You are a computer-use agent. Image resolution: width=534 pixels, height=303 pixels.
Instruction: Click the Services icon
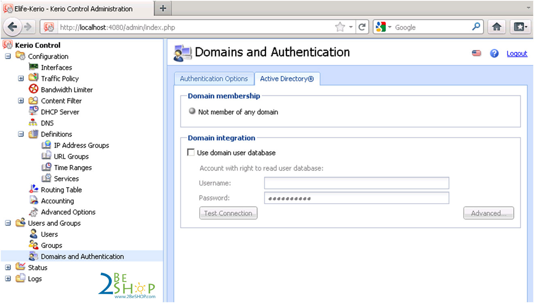tap(47, 179)
